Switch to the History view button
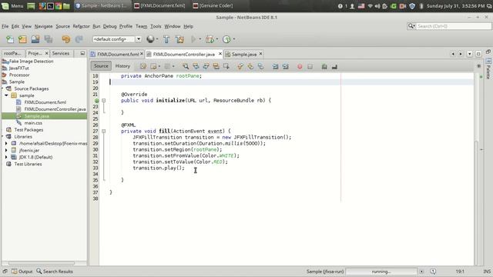 pyautogui.click(x=122, y=66)
